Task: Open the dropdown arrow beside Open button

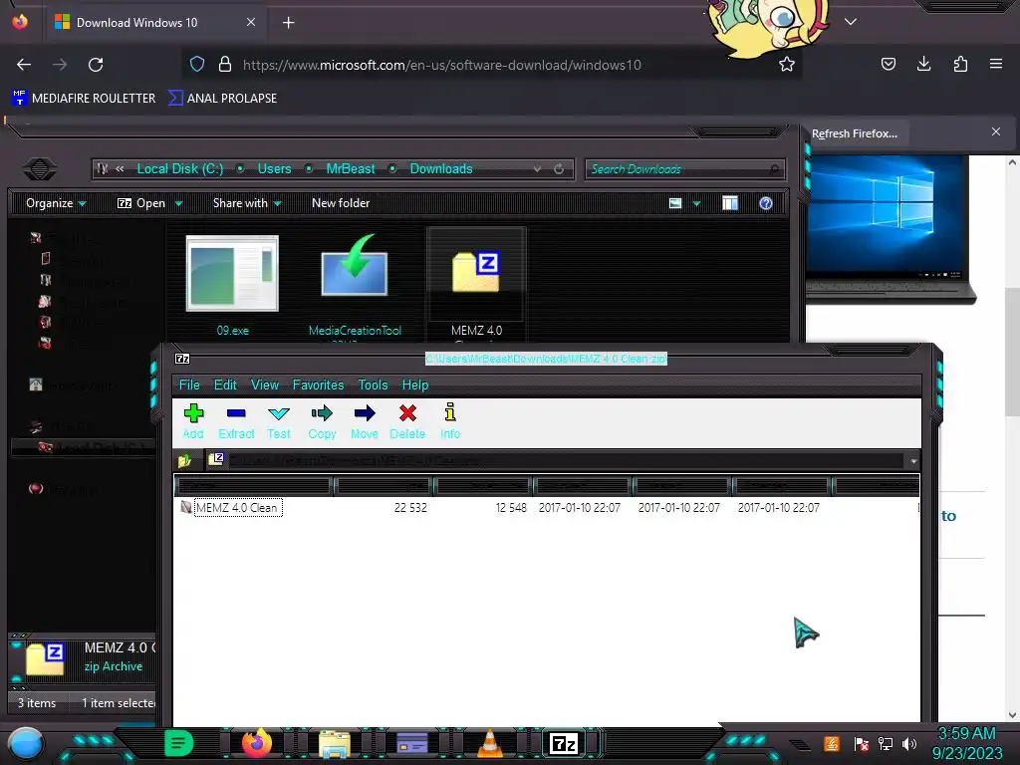Action: point(178,203)
